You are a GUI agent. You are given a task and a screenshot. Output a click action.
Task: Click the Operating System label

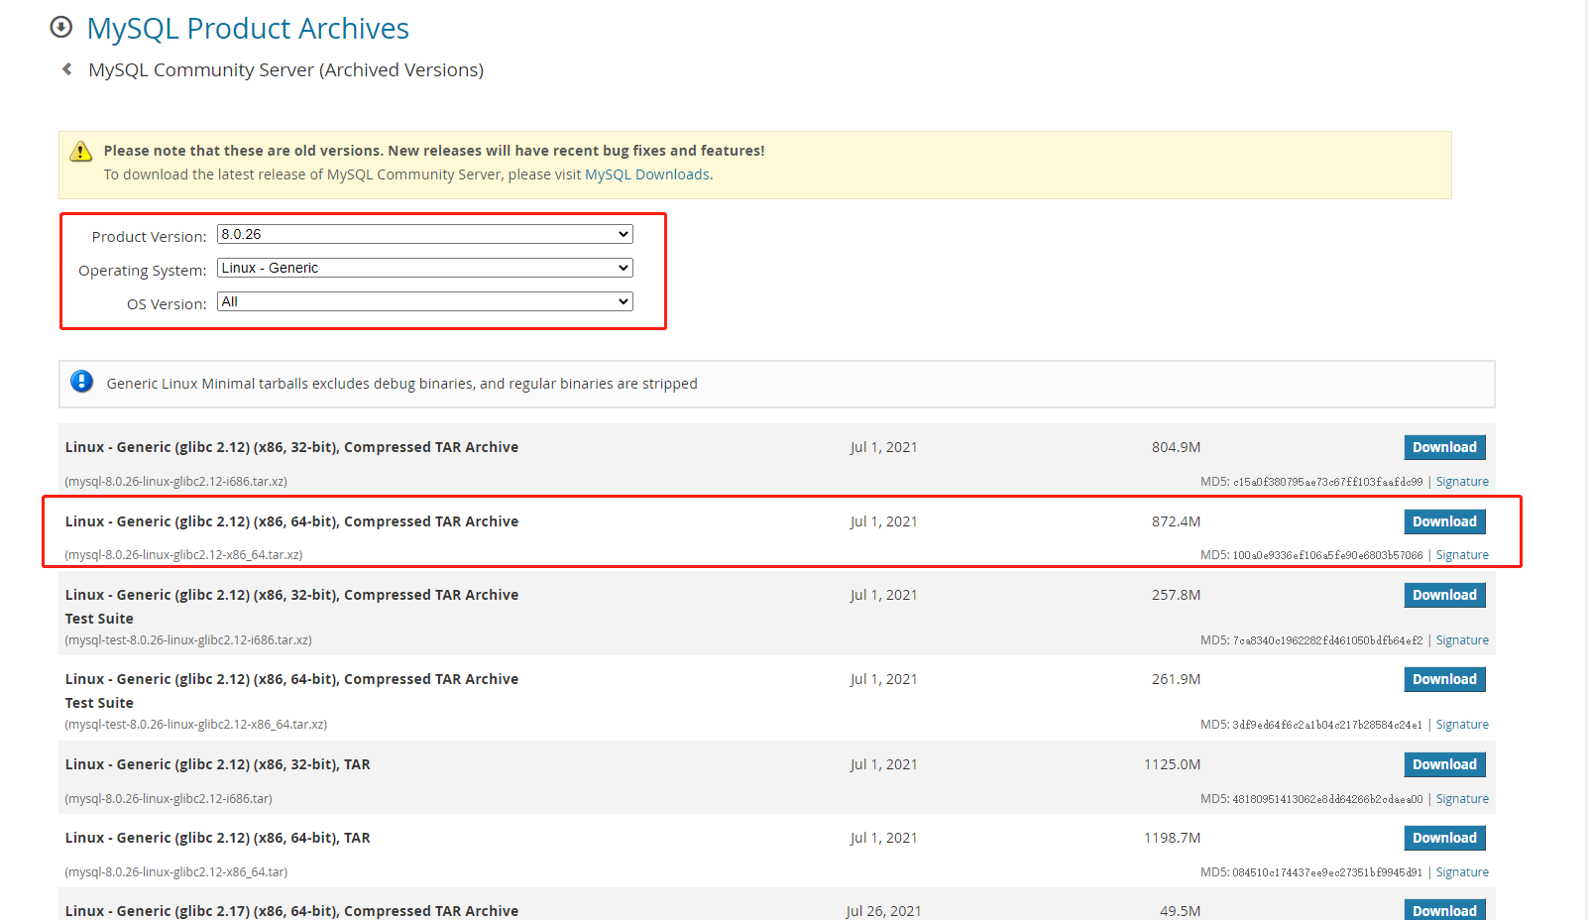click(x=143, y=271)
